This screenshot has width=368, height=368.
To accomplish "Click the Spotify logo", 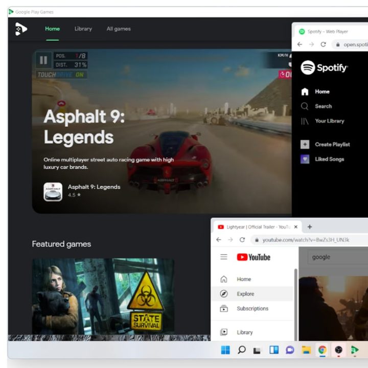I will [x=324, y=67].
